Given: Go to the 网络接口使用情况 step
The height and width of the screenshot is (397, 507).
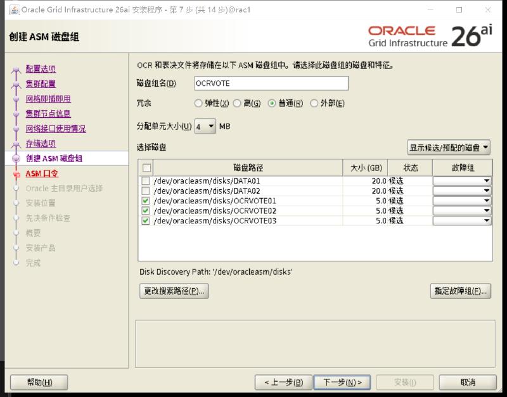Looking at the screenshot, I should 56,129.
